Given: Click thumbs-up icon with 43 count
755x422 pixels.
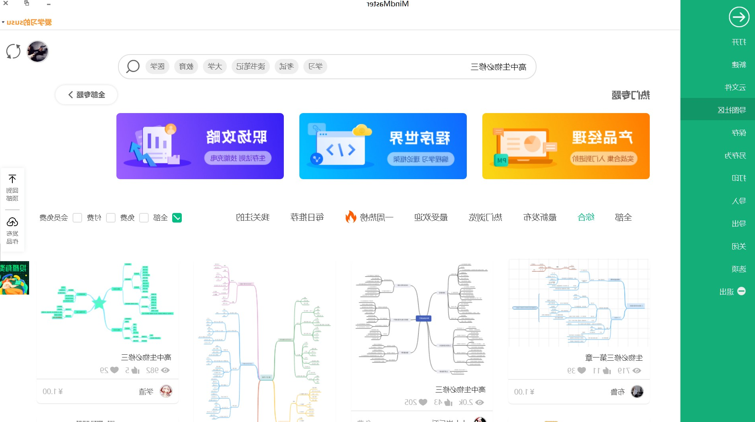Looking at the screenshot, I should [448, 402].
